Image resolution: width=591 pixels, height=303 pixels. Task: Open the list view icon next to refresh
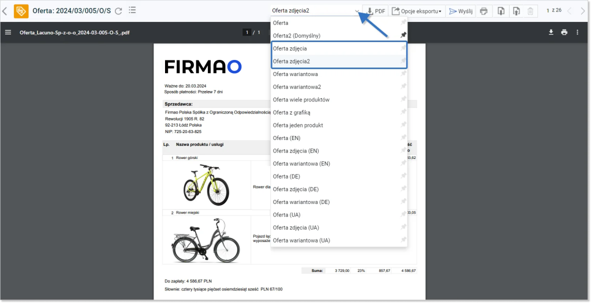pos(133,11)
